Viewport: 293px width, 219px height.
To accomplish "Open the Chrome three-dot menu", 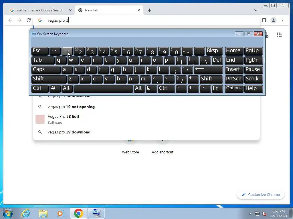I will click(x=283, y=20).
